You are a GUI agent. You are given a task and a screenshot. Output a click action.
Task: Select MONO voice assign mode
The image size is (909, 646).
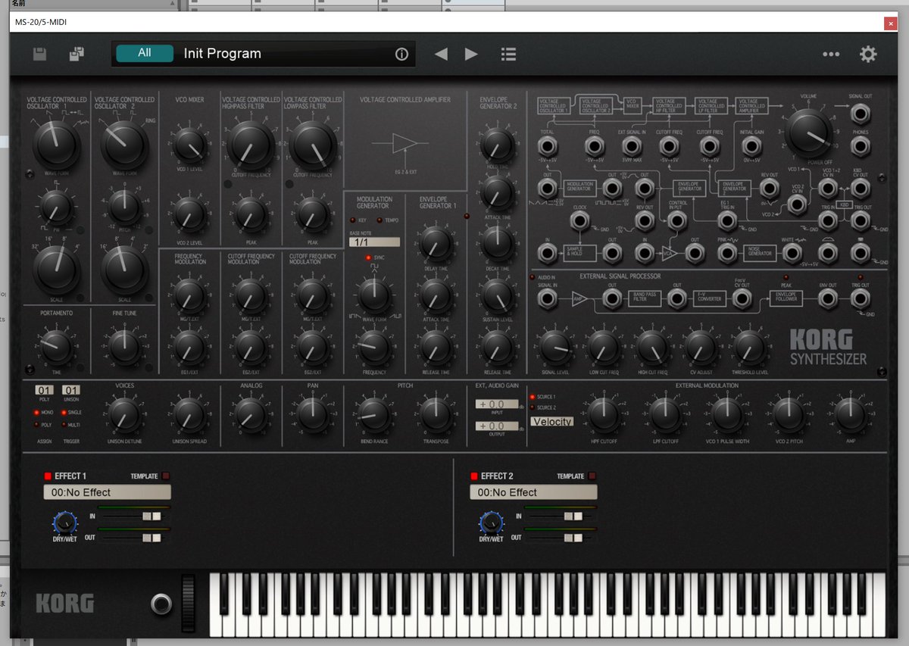coord(36,412)
